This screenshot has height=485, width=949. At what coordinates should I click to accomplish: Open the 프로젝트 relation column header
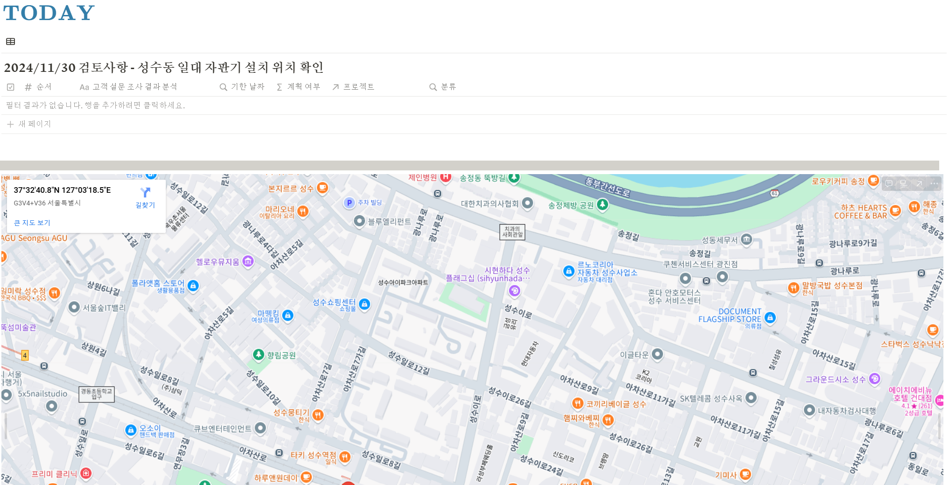coord(353,87)
